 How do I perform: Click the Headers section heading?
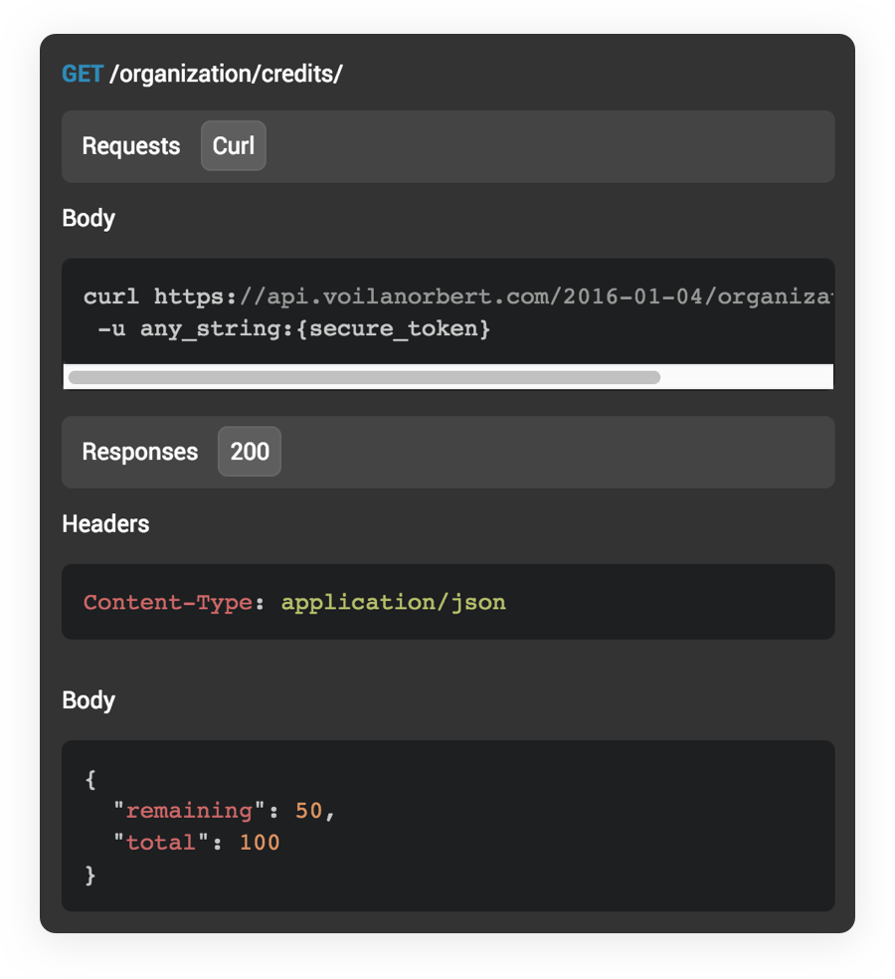point(105,524)
